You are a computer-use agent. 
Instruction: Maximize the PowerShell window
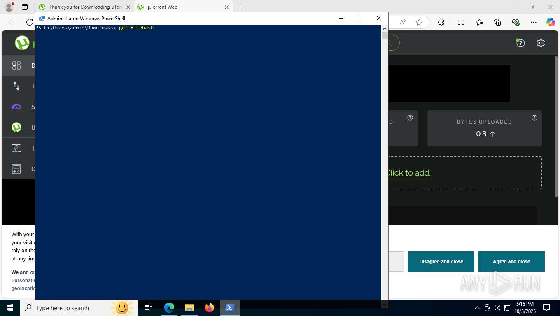click(360, 18)
